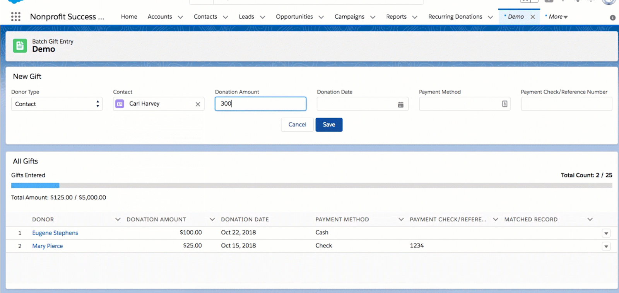
Task: Open the Donation Date calendar picker
Action: [x=401, y=104]
